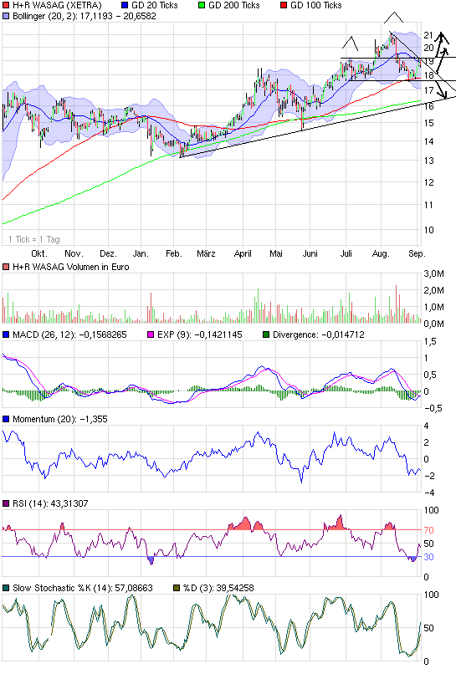This screenshot has height=679, width=456.
Task: Click the purple RSI (14) legend swatch
Action: [6, 503]
